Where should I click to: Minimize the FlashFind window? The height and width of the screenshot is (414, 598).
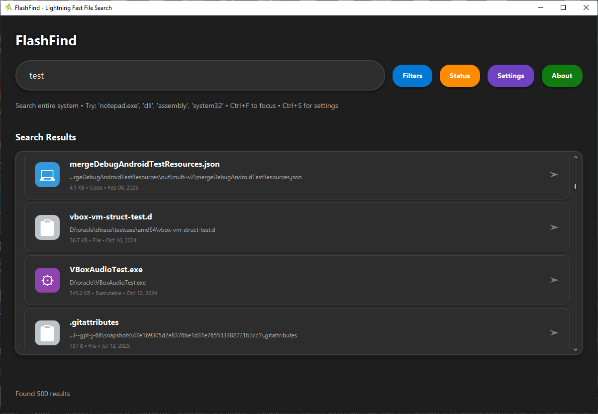click(x=540, y=7)
